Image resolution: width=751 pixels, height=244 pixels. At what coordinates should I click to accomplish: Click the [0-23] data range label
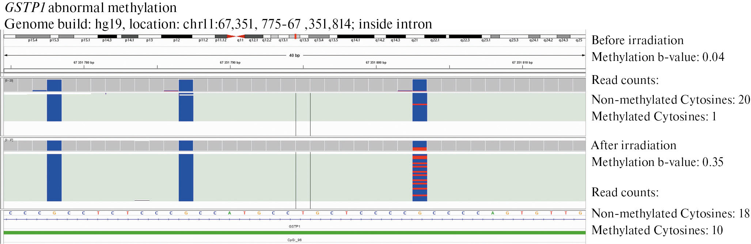point(9,81)
